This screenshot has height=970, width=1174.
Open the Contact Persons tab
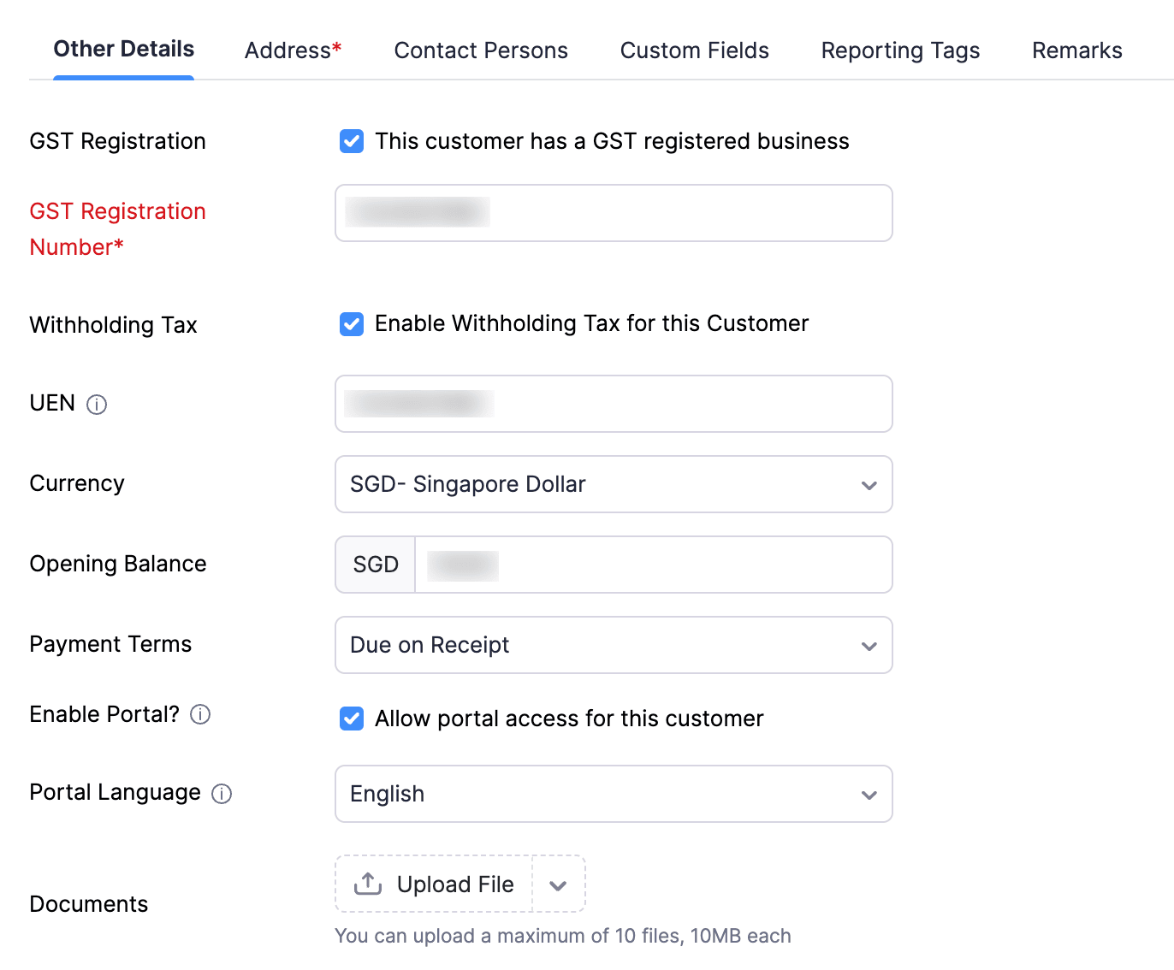point(481,50)
